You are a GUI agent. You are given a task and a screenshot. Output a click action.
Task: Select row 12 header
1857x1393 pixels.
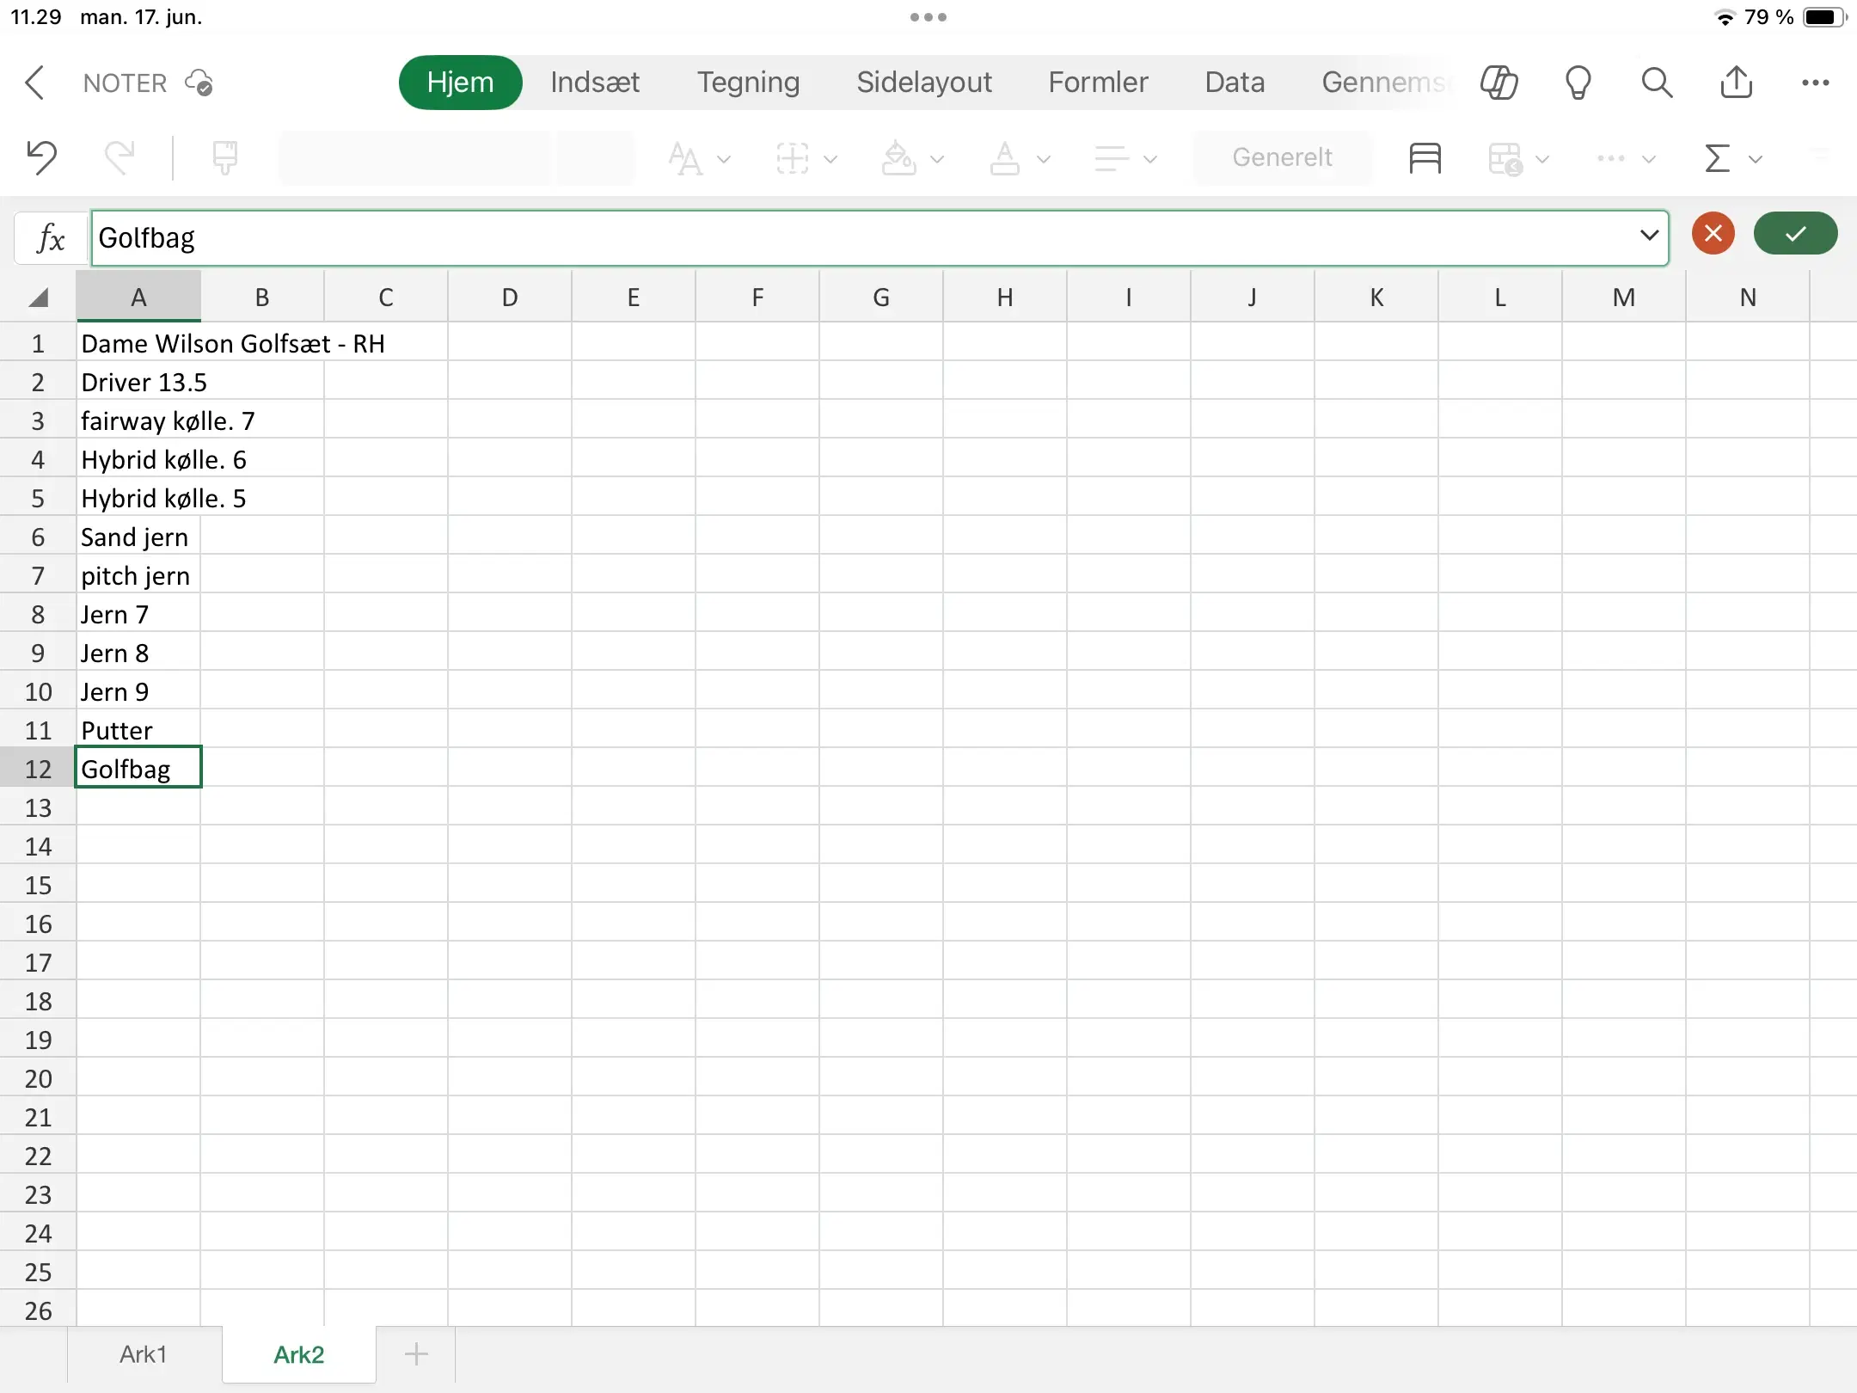coord(38,769)
